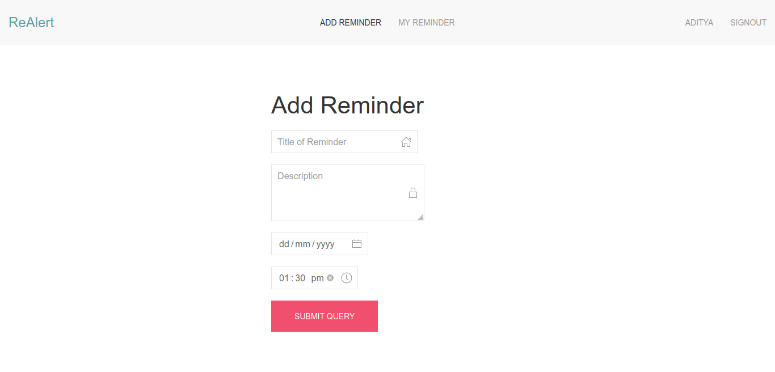Image resolution: width=775 pixels, height=372 pixels.
Task: Open the calendar date picker icon
Action: [357, 243]
